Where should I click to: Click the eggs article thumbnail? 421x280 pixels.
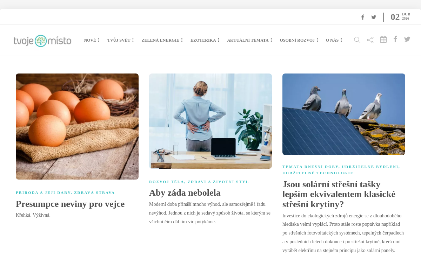click(77, 126)
